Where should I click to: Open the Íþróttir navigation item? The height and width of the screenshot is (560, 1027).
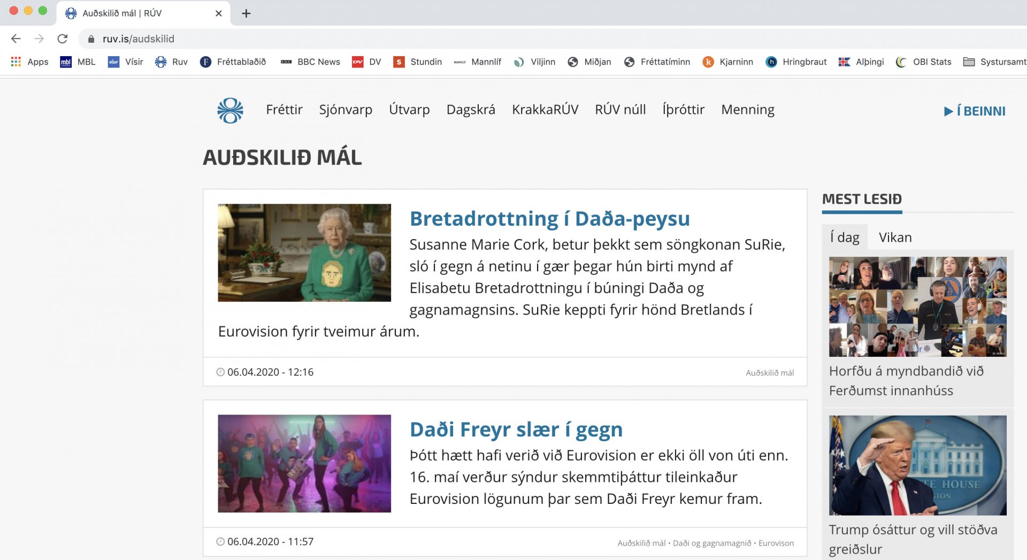(x=683, y=110)
